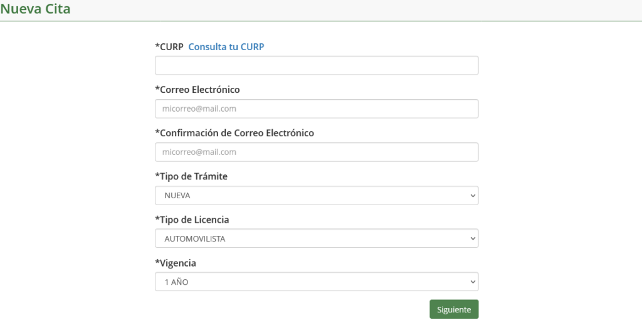Click the micorreo@mail.com placeholder under Correo Electrónico
The width and height of the screenshot is (642, 330).
click(199, 109)
